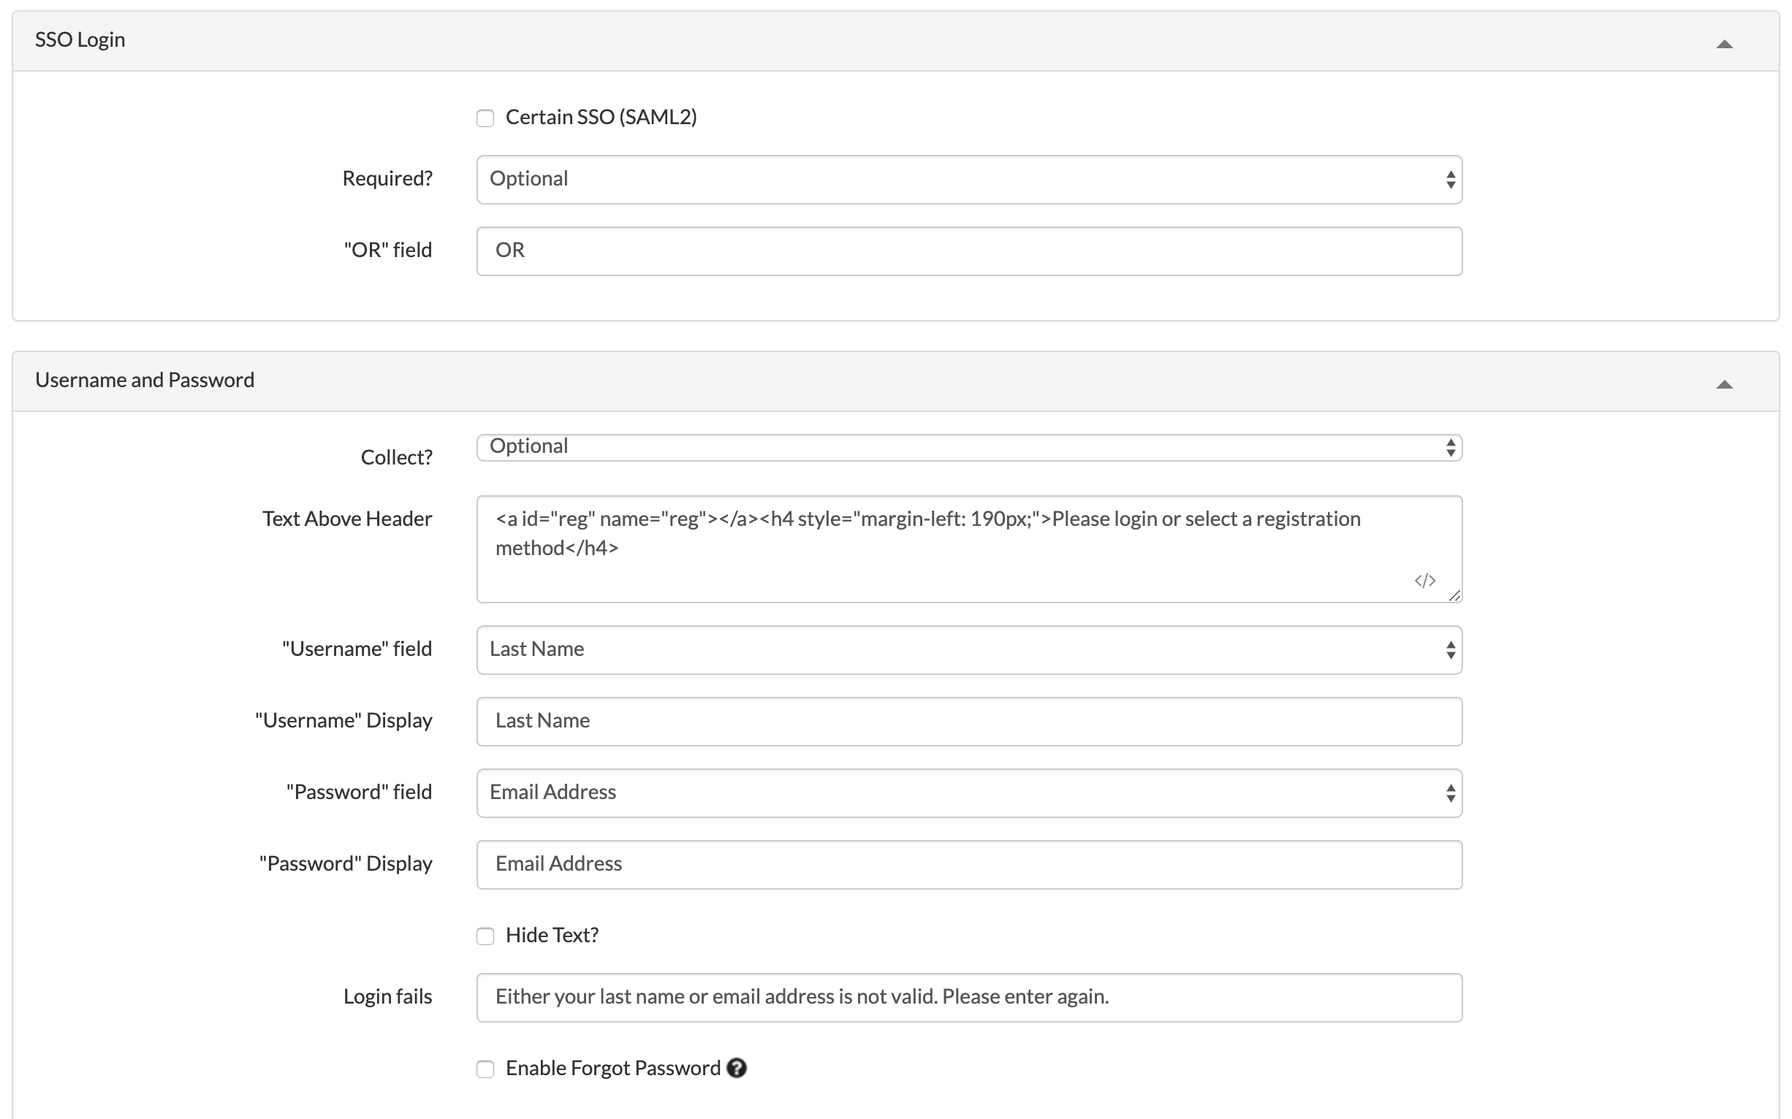Open the "Password" field dropdown
This screenshot has height=1119, width=1792.
click(969, 793)
